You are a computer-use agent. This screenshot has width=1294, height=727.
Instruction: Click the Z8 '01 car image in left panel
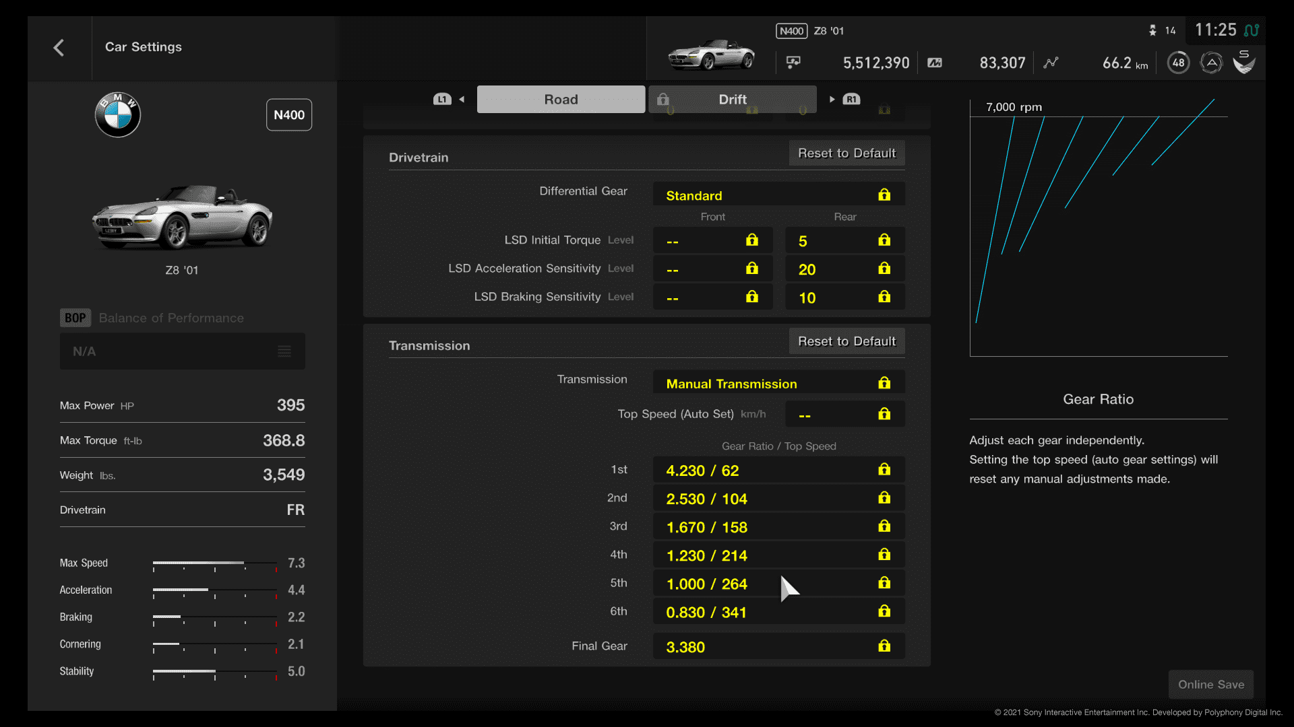[182, 217]
